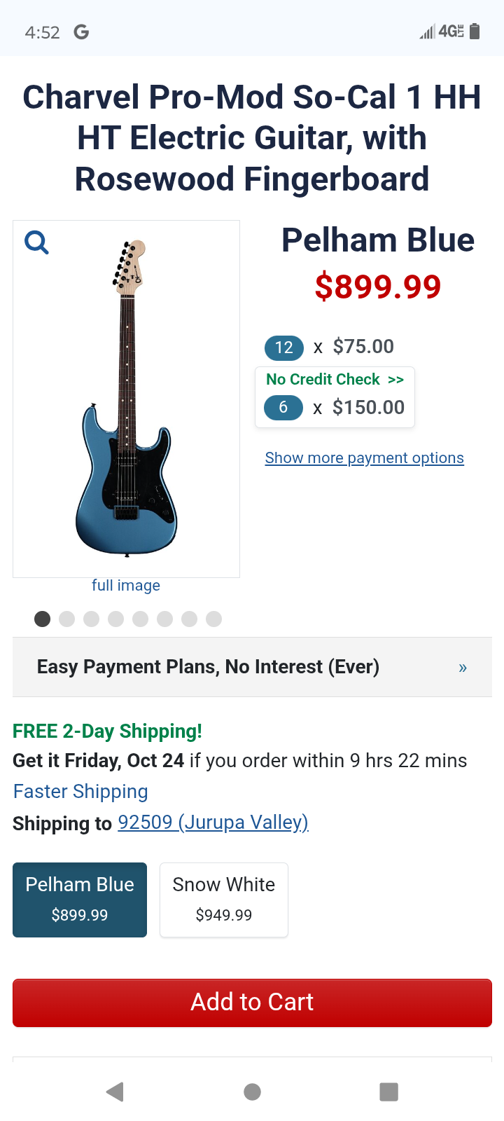Select the Pelham Blue color option
Image resolution: width=504 pixels, height=1121 pixels.
coord(80,900)
